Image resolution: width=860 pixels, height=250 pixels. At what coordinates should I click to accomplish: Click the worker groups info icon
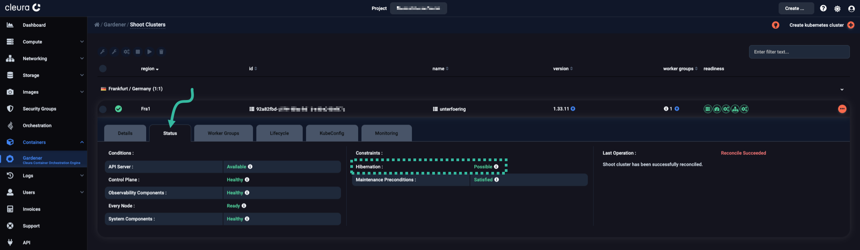point(666,109)
